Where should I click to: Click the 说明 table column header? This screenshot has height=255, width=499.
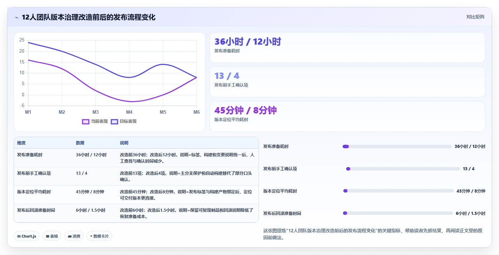point(124,143)
